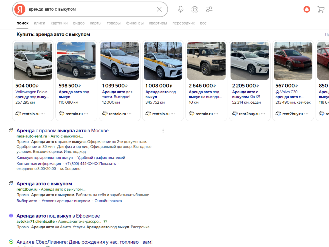Open more options dots on 2 646 000 ₽ card
The height and width of the screenshot is (247, 329).
click(x=216, y=114)
